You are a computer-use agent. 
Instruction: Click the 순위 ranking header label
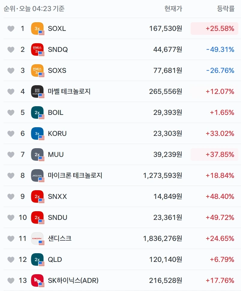pyautogui.click(x=9, y=8)
